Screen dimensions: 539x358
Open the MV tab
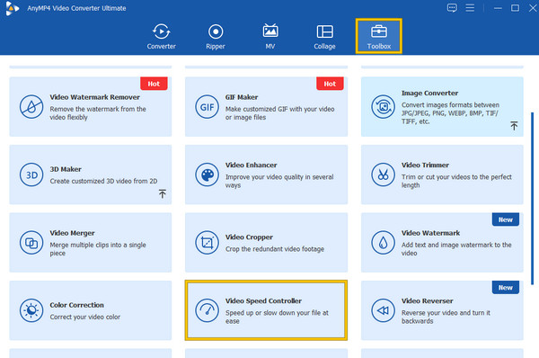pyautogui.click(x=270, y=37)
